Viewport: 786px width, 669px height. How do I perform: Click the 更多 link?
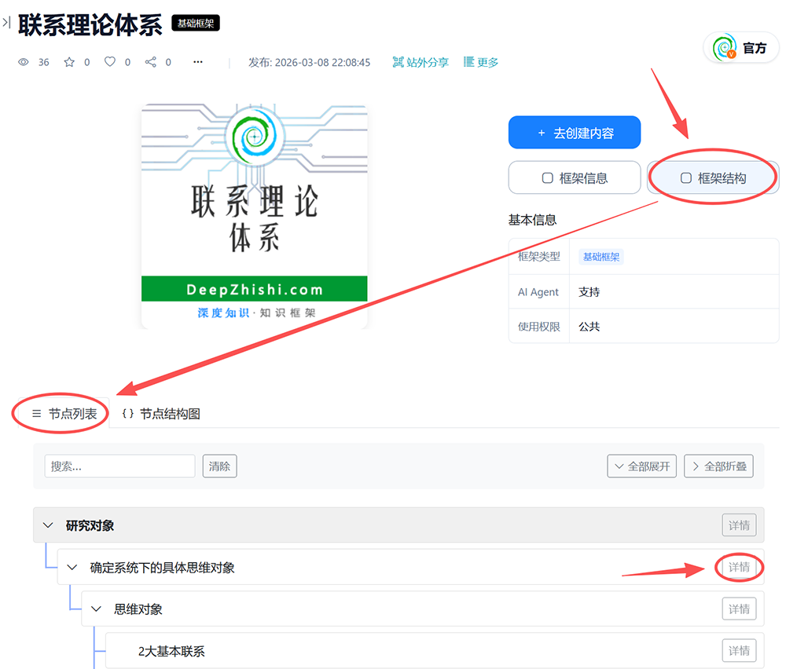coord(481,62)
